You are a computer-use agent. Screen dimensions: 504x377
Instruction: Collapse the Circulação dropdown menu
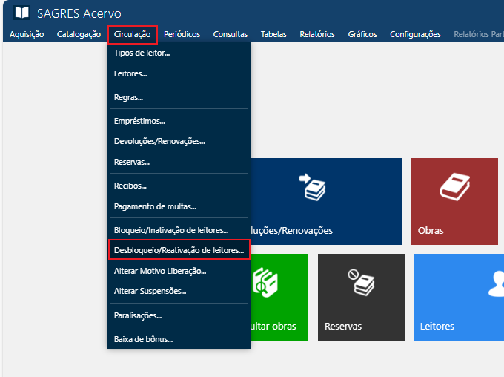click(133, 34)
